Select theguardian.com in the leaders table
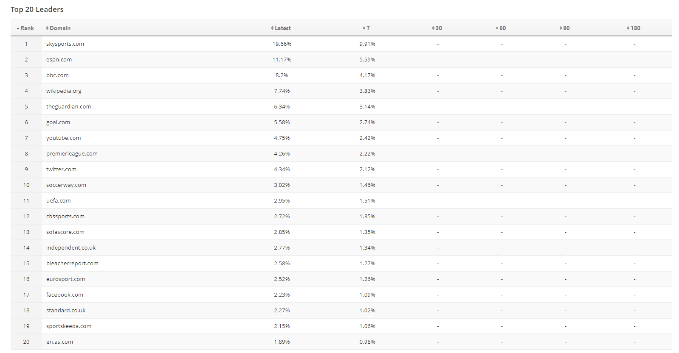Viewport: 679px width, 353px height. pos(68,107)
